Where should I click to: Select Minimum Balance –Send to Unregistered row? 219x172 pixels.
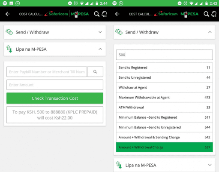(x=165, y=127)
